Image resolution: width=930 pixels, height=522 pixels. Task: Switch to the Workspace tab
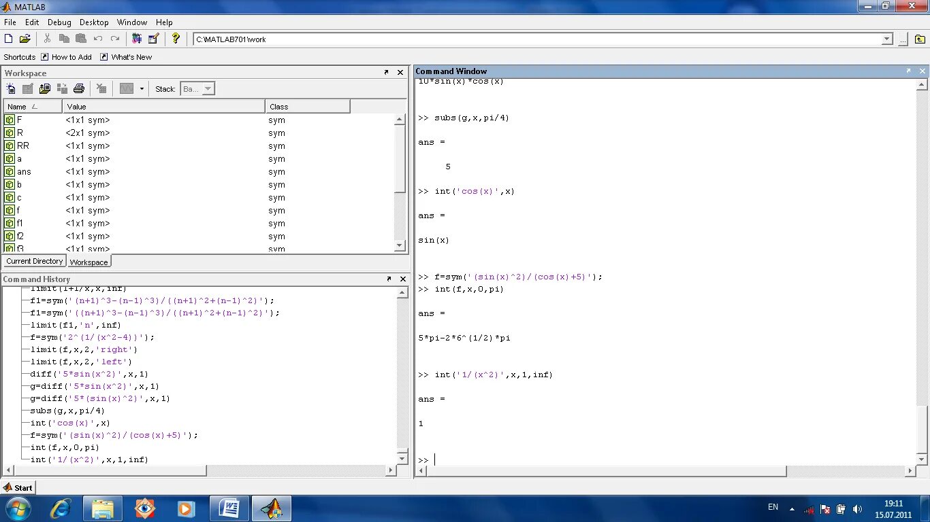point(89,262)
